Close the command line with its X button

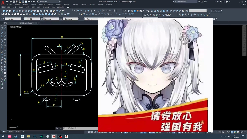(x=58, y=128)
